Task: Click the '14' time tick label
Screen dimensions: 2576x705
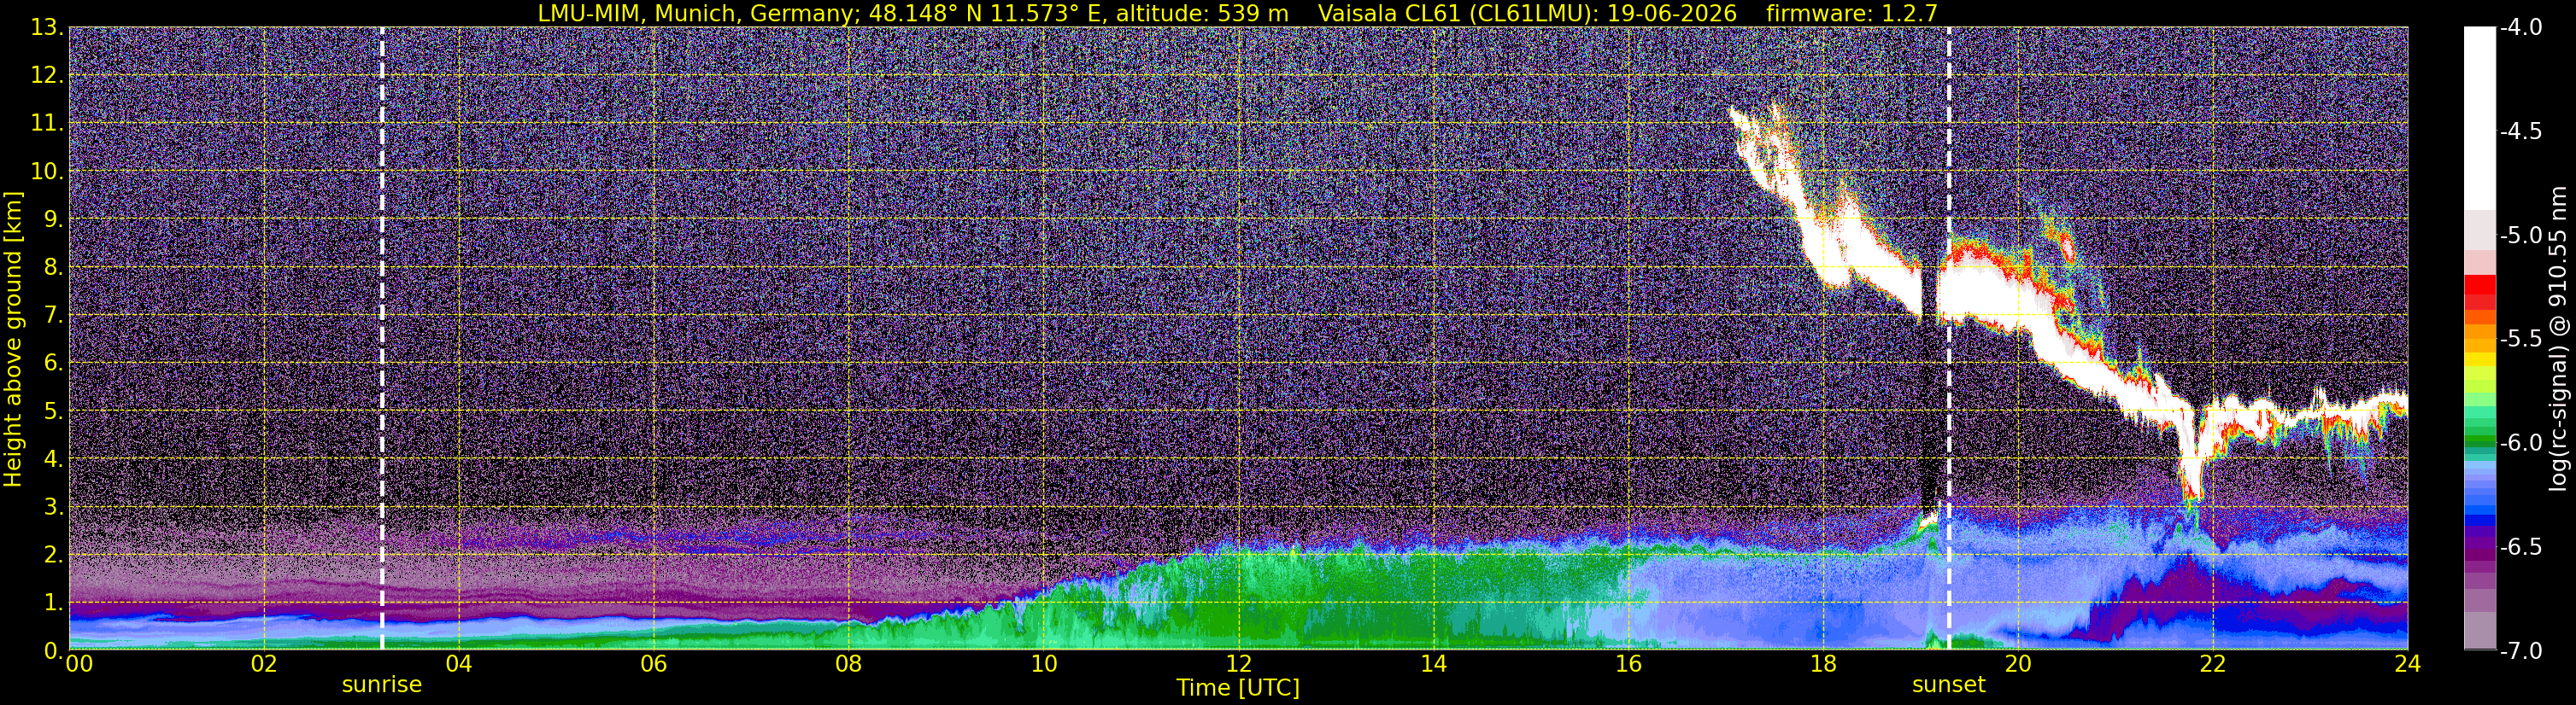Action: pyautogui.click(x=1434, y=663)
